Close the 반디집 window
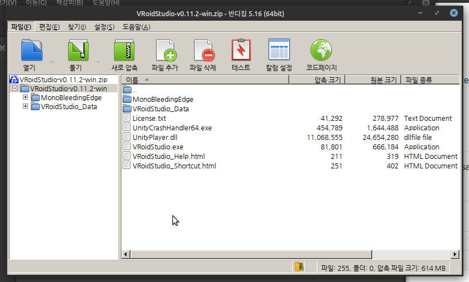The image size is (469, 282). 454,13
